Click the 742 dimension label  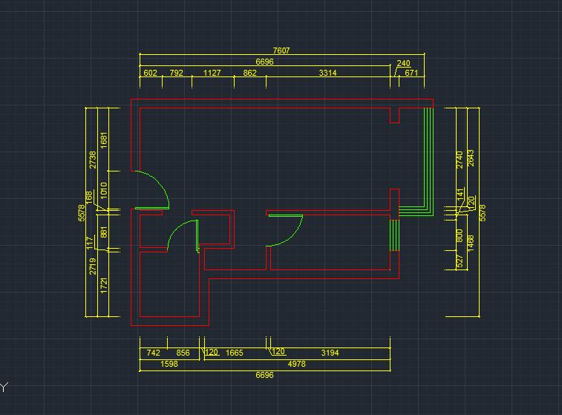click(153, 353)
